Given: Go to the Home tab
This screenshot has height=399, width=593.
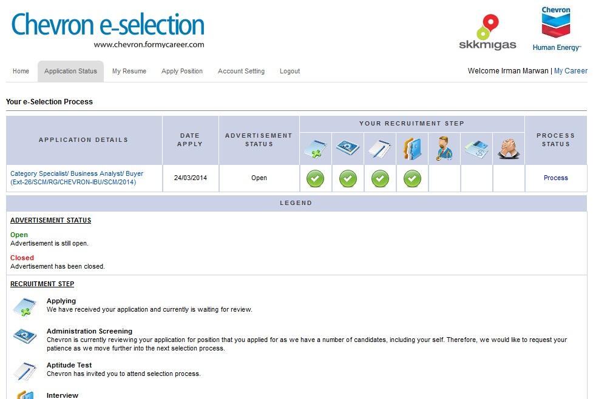Looking at the screenshot, I should [21, 71].
